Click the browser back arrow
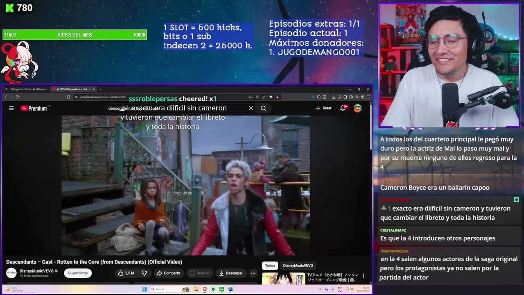The image size is (524, 295). click(6, 97)
